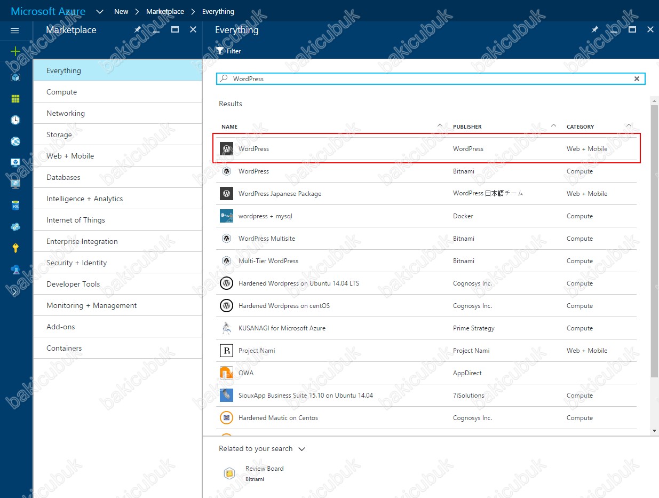Viewport: 659px width, 498px height.
Task: Open the cube Resource groups sidebar icon
Action: click(x=15, y=77)
